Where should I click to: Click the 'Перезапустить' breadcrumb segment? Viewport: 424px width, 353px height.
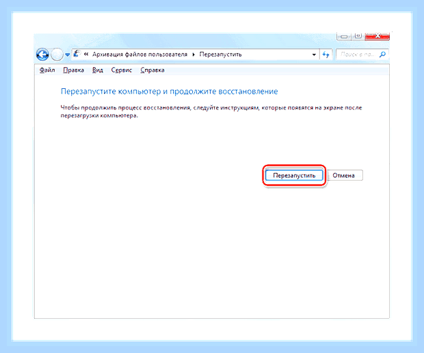[220, 54]
